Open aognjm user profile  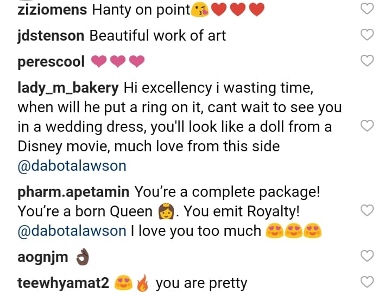[43, 257]
